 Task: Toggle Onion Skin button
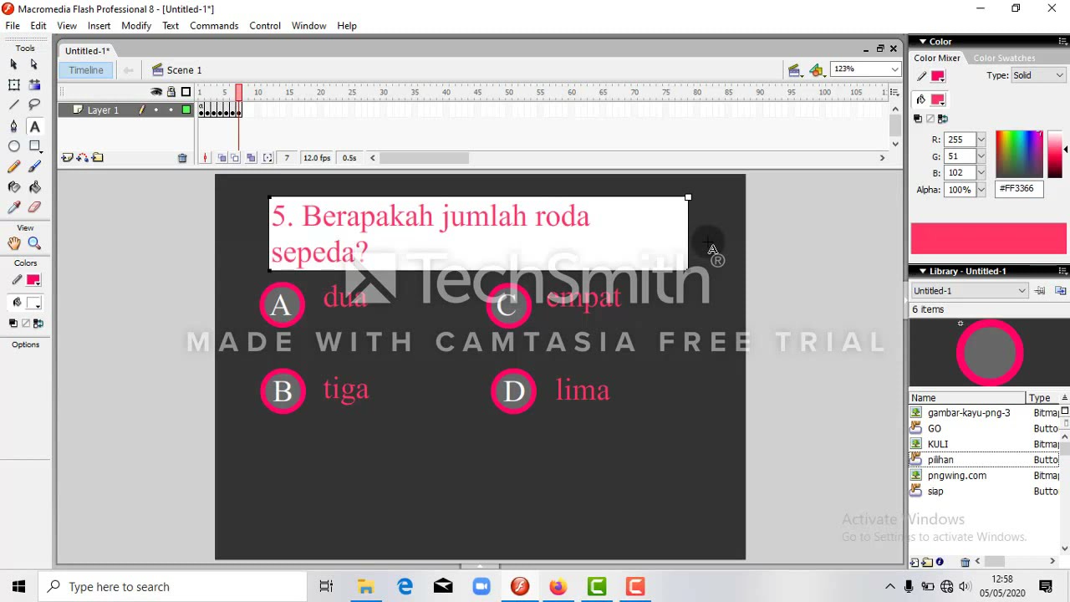click(x=222, y=158)
